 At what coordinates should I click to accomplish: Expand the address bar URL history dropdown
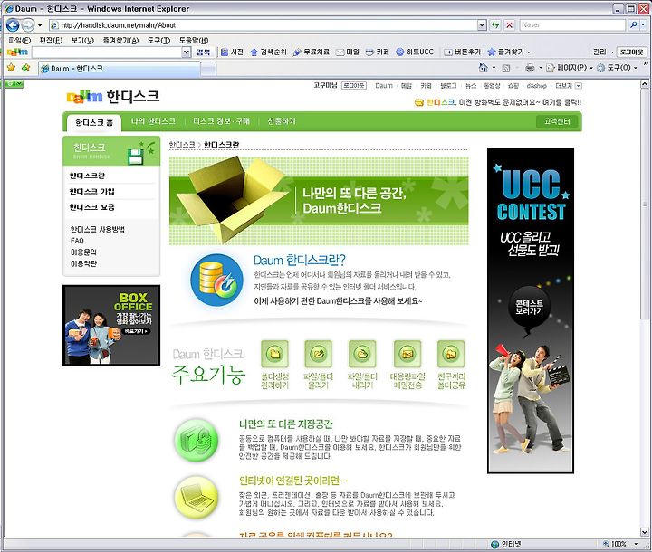482,25
